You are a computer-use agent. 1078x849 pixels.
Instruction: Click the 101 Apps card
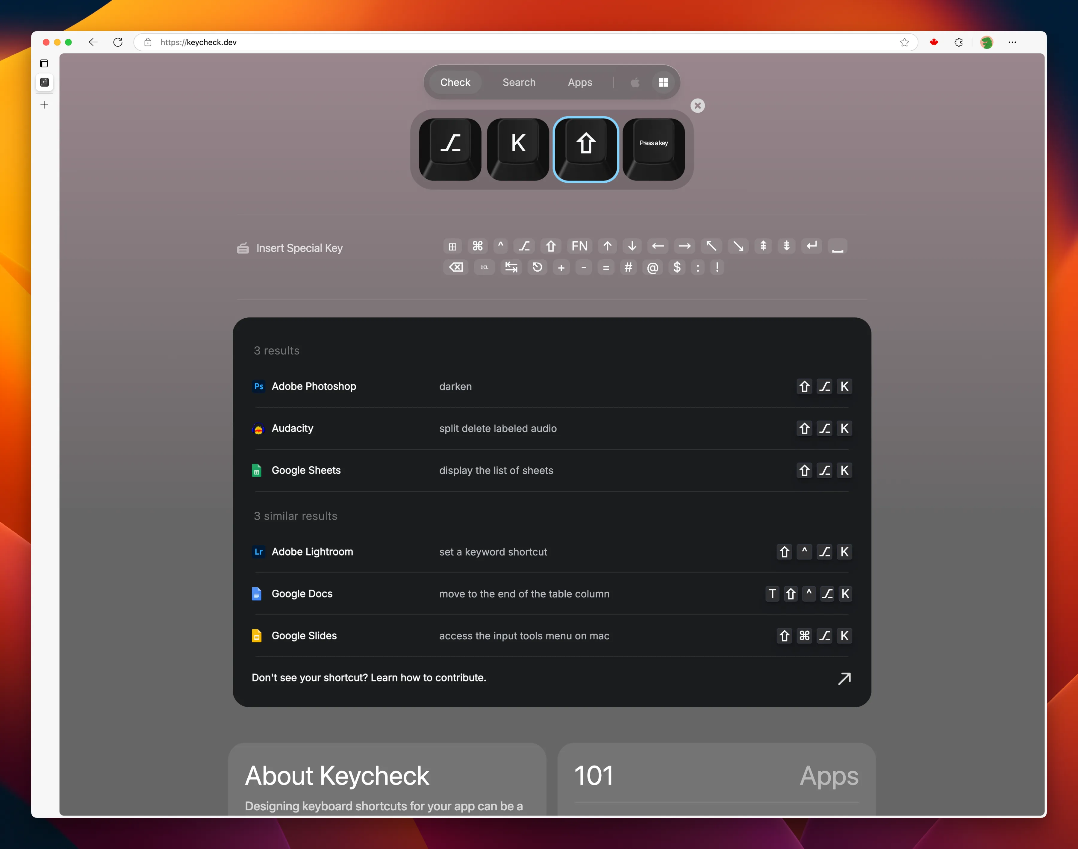(x=716, y=779)
